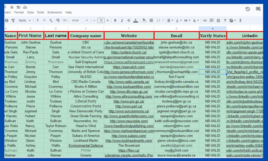Click the 'Not Found' email cell
268x161 pixels.
[177, 77]
